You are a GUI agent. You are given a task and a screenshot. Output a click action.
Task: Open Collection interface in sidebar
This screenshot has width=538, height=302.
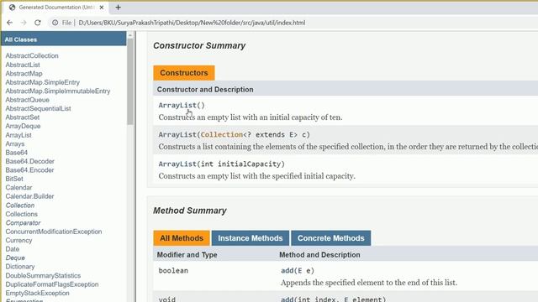pos(20,205)
